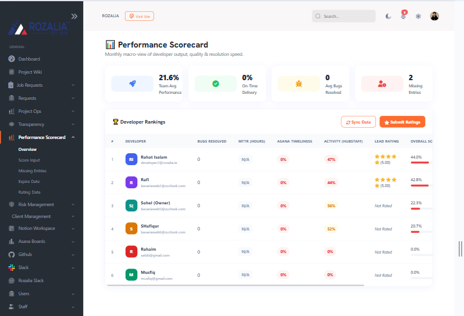Image resolution: width=464 pixels, height=316 pixels.
Task: Open Project Wiki page
Action: (x=30, y=72)
